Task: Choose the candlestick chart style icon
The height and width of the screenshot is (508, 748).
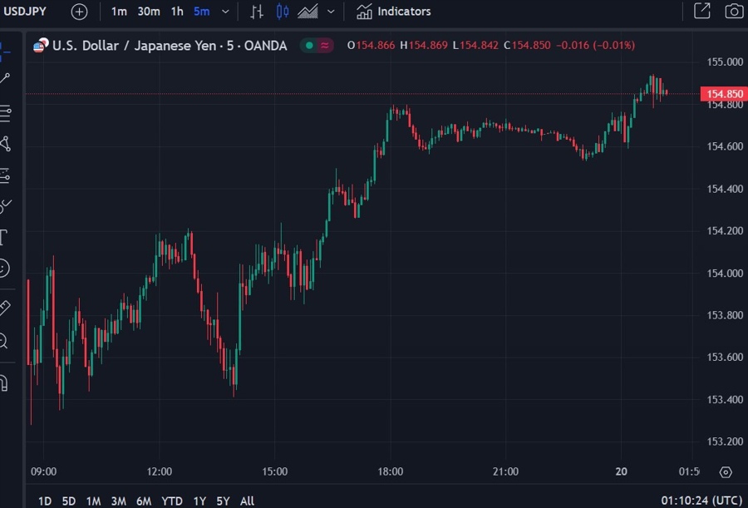Action: (x=283, y=12)
